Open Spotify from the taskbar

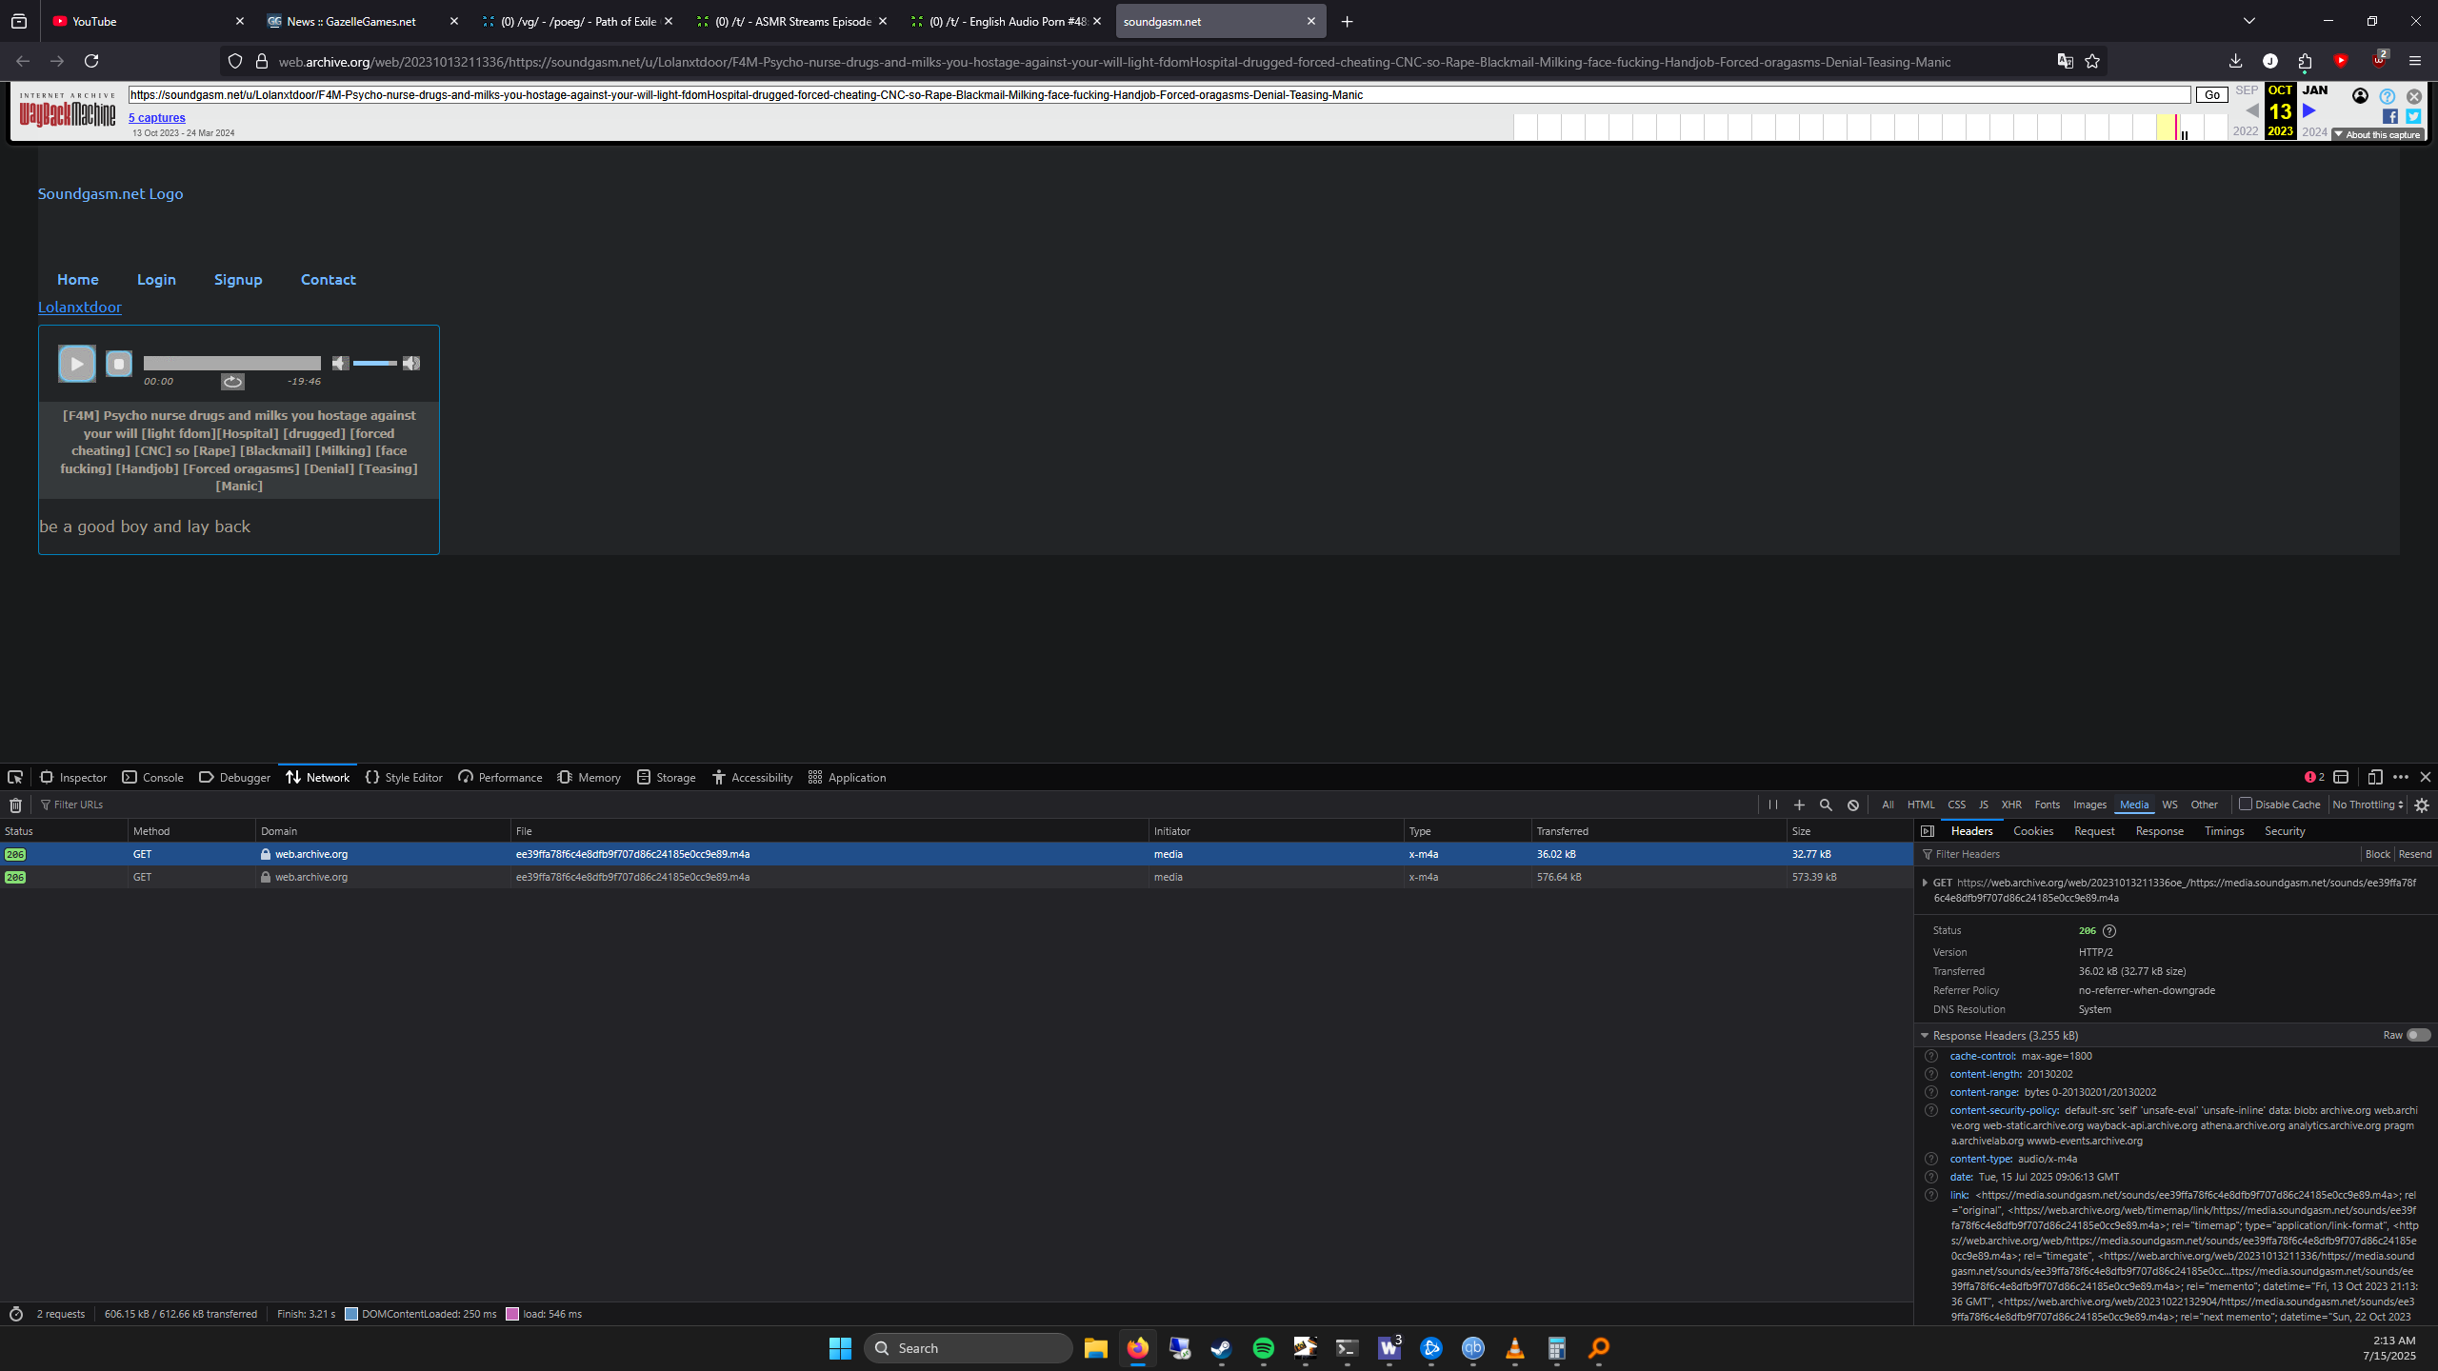[x=1264, y=1348]
